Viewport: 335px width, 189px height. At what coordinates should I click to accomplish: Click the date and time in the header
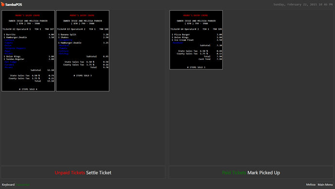click(x=303, y=4)
